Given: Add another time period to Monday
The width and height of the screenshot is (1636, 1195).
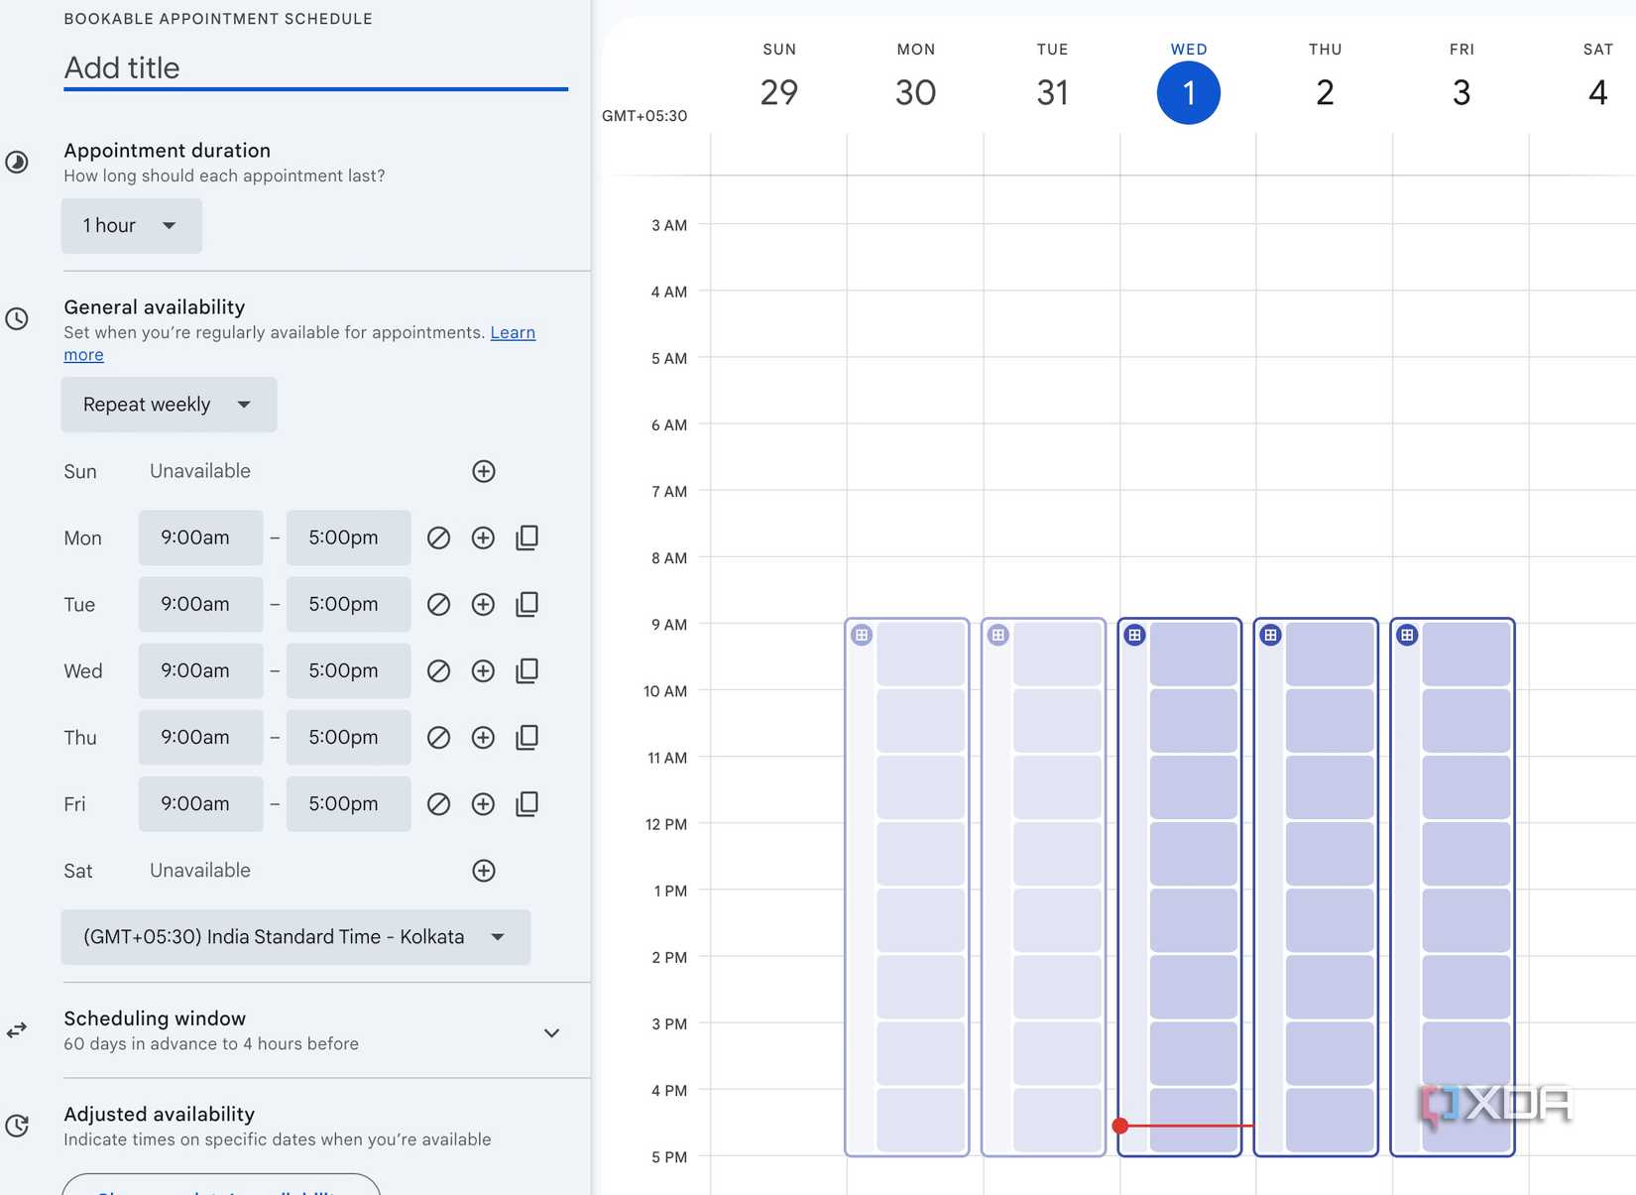Looking at the screenshot, I should (x=483, y=538).
